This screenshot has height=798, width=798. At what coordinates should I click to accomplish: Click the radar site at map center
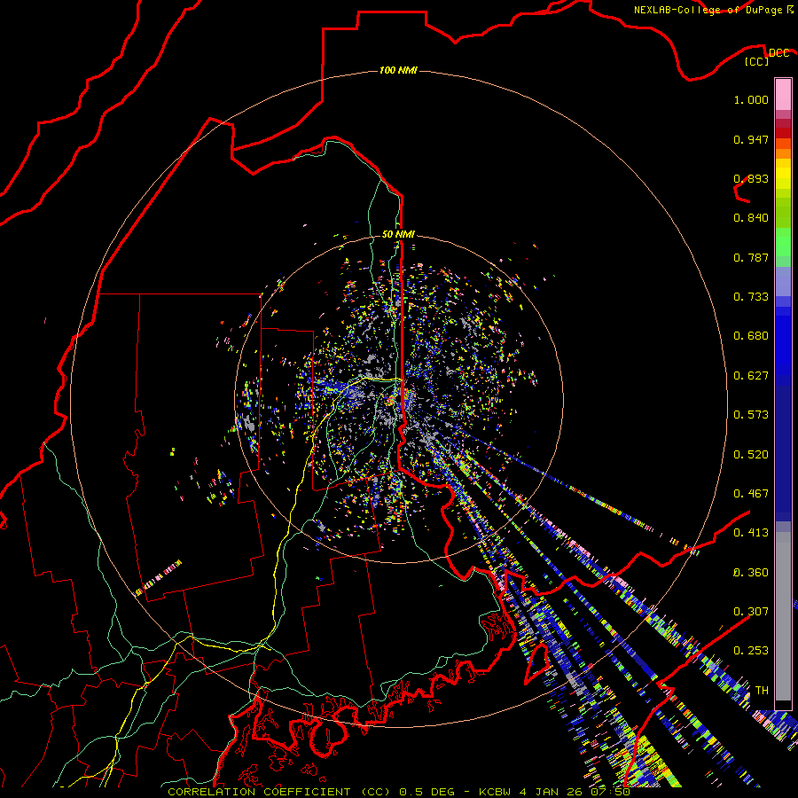tap(398, 399)
